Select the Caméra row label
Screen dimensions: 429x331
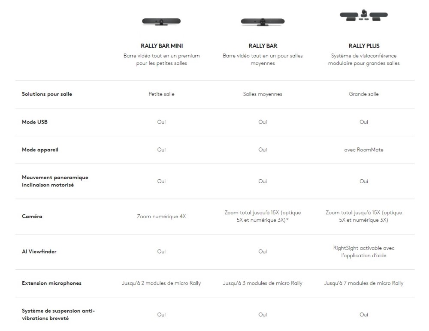pos(32,217)
